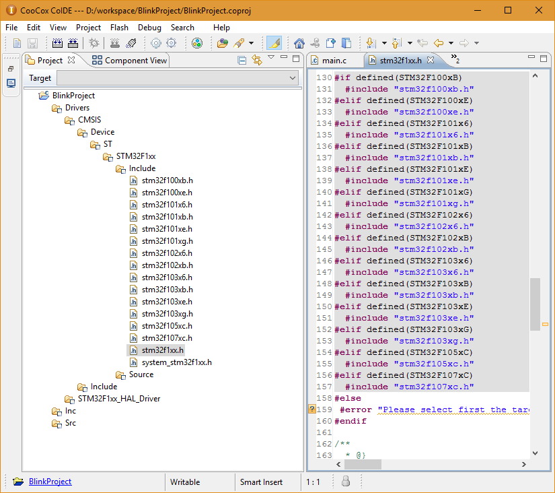555x493 pixels.
Task: Click the lock icon in status bar
Action: pyautogui.click(x=346, y=482)
